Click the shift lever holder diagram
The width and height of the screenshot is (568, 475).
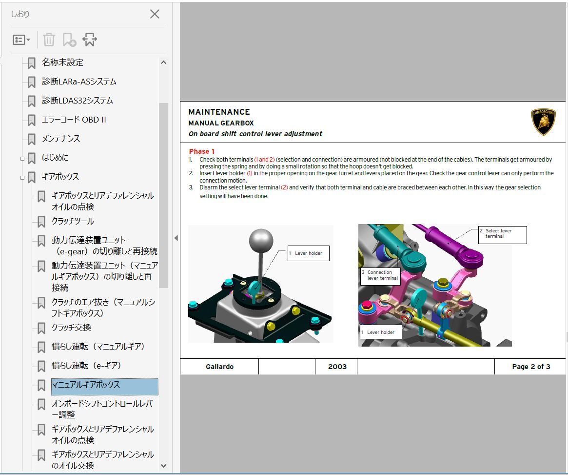tap(260, 284)
